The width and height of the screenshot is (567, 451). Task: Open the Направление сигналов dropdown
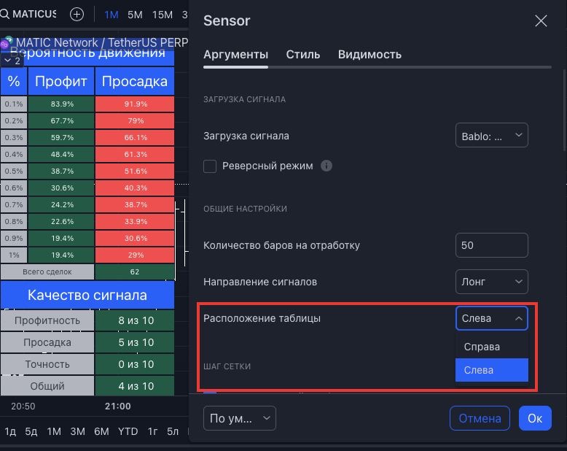pos(491,282)
